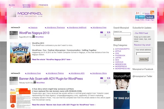
Task: Click the Subscribe button
Action: pos(143,59)
